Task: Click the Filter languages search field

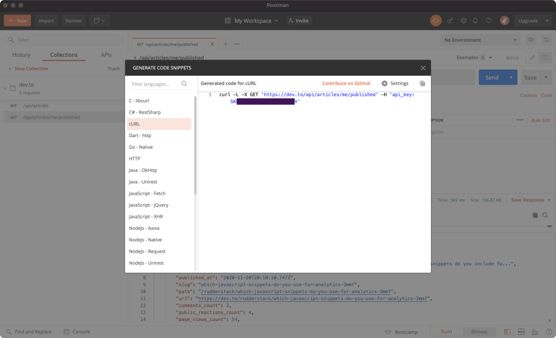Action: [x=154, y=83]
